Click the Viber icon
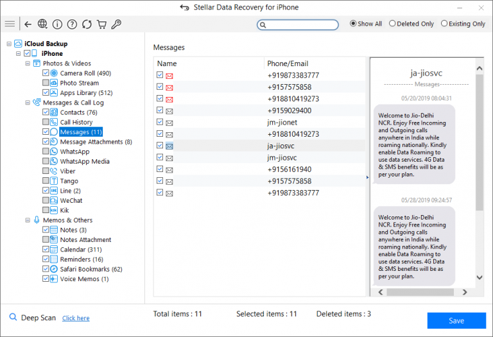The image size is (493, 337). 54,171
